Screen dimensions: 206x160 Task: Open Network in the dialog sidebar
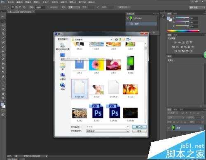click(x=63, y=87)
